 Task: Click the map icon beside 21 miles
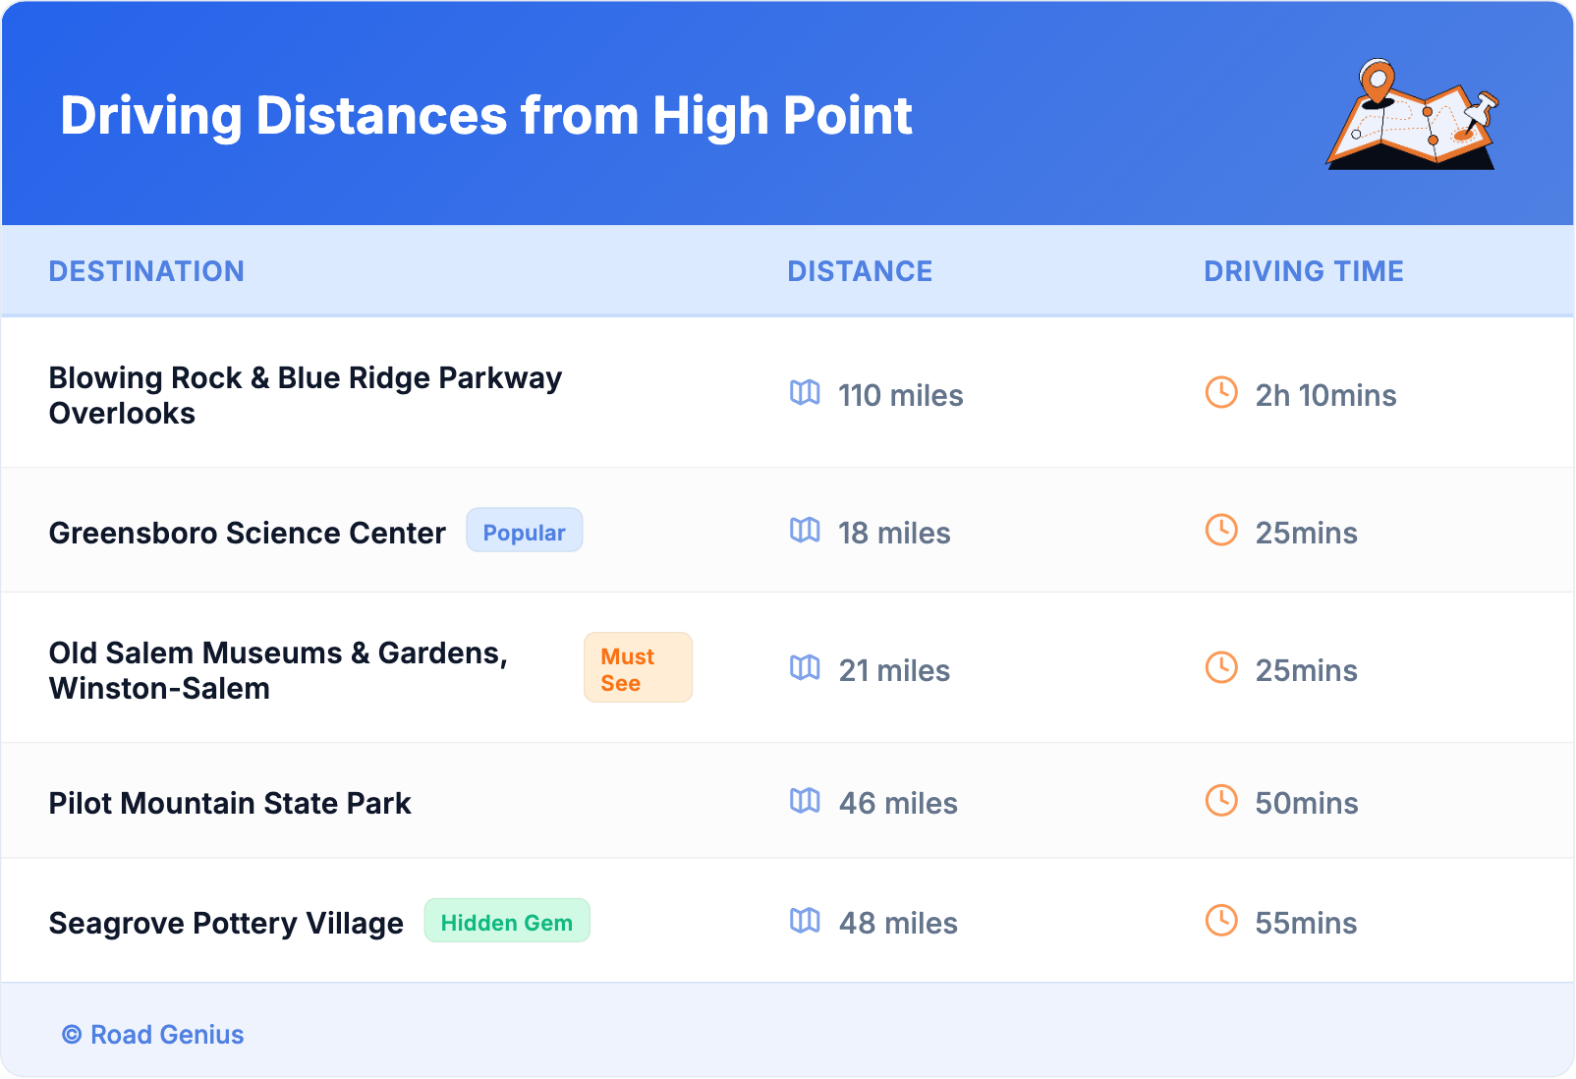[x=805, y=668]
